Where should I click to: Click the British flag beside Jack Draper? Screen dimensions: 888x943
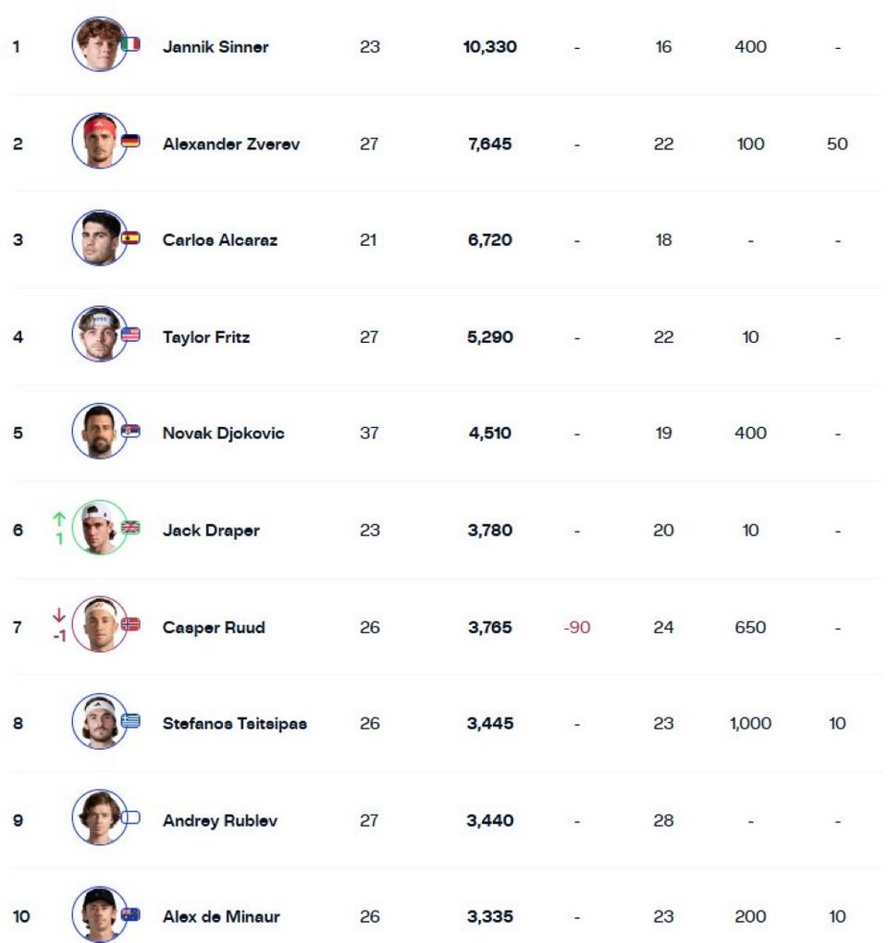pyautogui.click(x=130, y=527)
